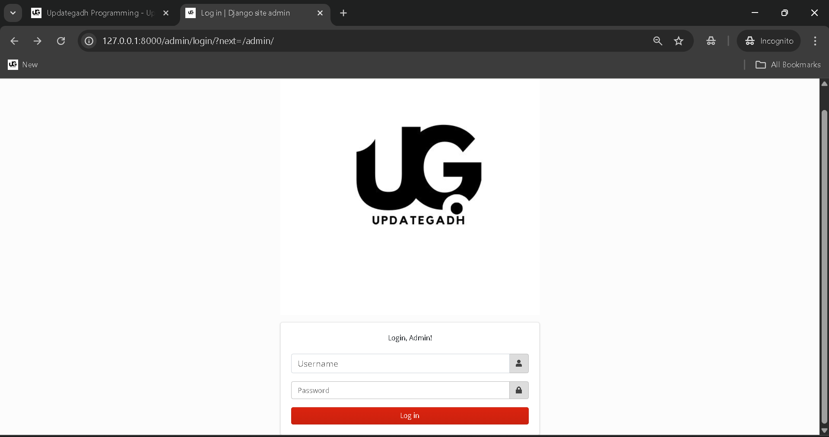Image resolution: width=829 pixels, height=437 pixels.
Task: Focus the Username input field
Action: (x=400, y=364)
